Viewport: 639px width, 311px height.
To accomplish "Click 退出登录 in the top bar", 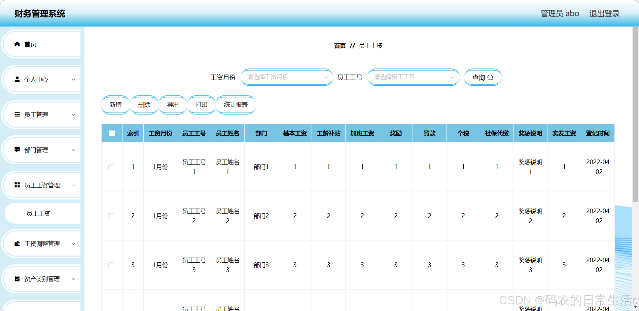I will click(x=604, y=13).
